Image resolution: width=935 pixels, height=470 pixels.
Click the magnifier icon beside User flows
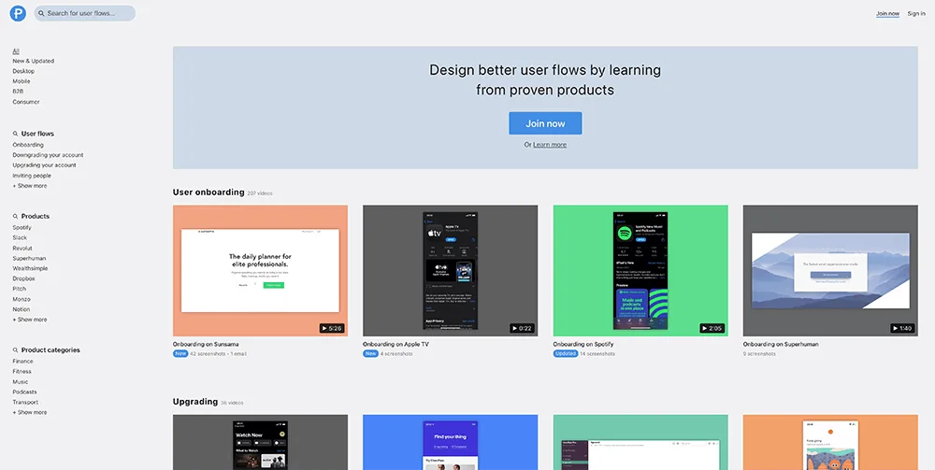point(16,134)
